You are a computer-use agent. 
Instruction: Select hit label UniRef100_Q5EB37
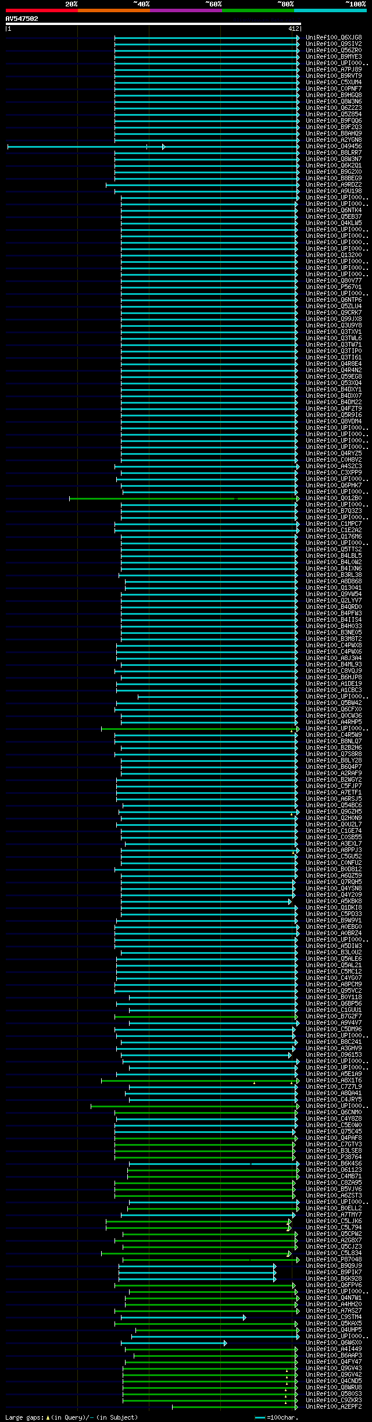click(334, 217)
